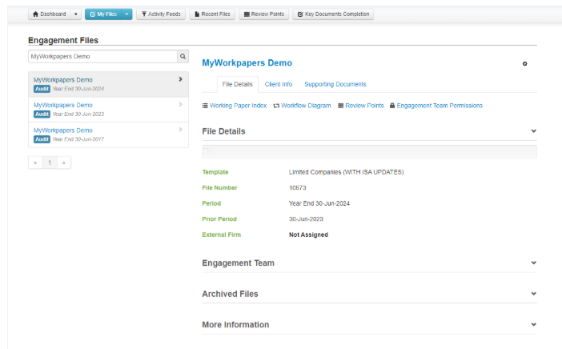Open Recent Files from toolbar
562x349 pixels.
(211, 14)
